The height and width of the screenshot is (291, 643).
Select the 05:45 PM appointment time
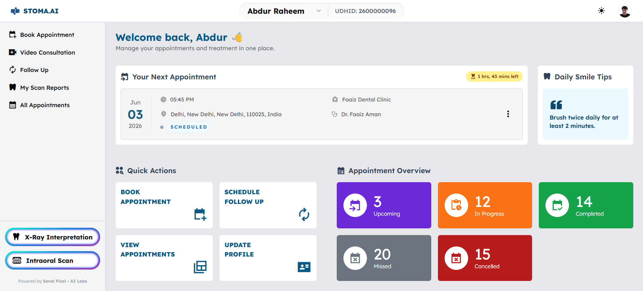click(182, 99)
